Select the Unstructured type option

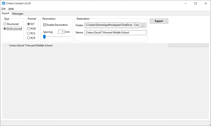(x=13, y=29)
